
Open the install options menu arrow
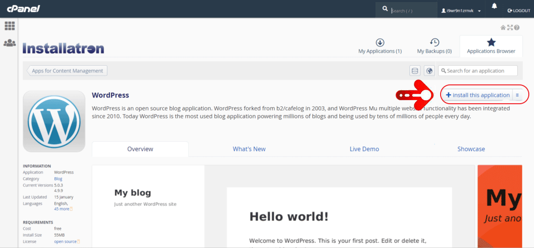[517, 95]
